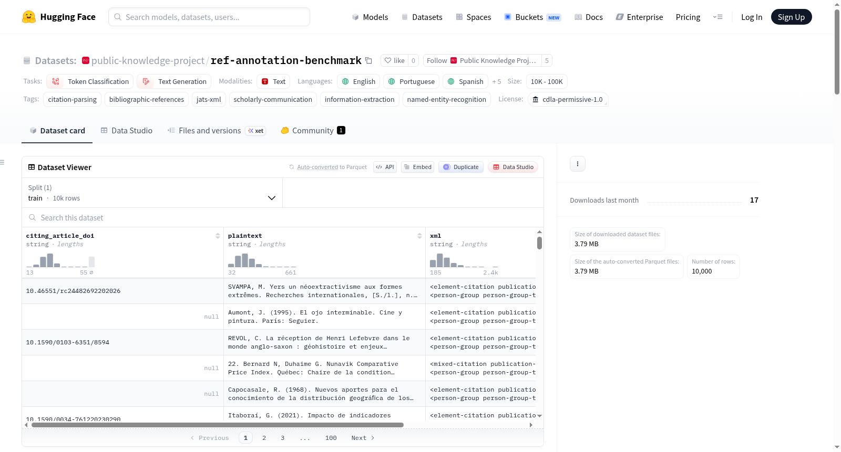Click the heart like button
Image resolution: width=841 pixels, height=452 pixels.
coord(394,60)
